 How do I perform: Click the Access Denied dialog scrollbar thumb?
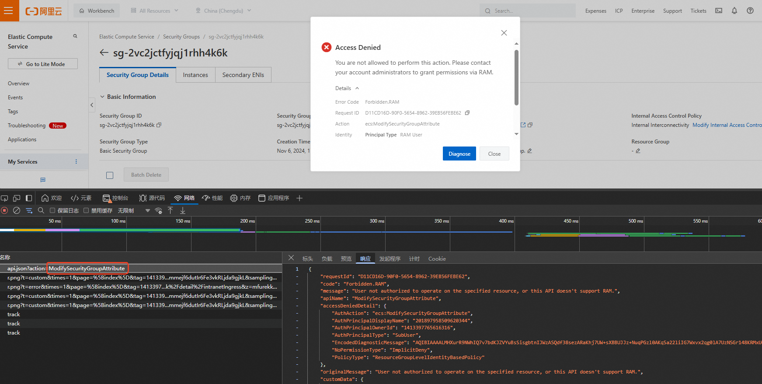[516, 77]
